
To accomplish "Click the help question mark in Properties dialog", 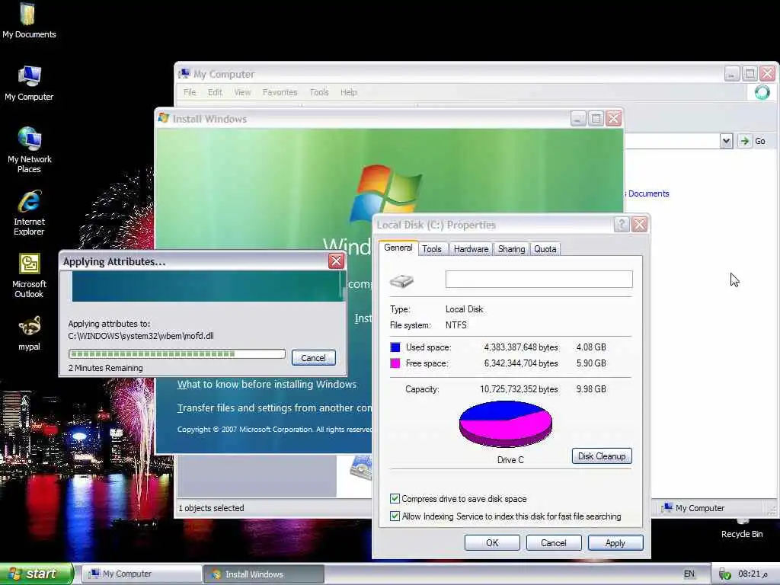I will coord(622,225).
